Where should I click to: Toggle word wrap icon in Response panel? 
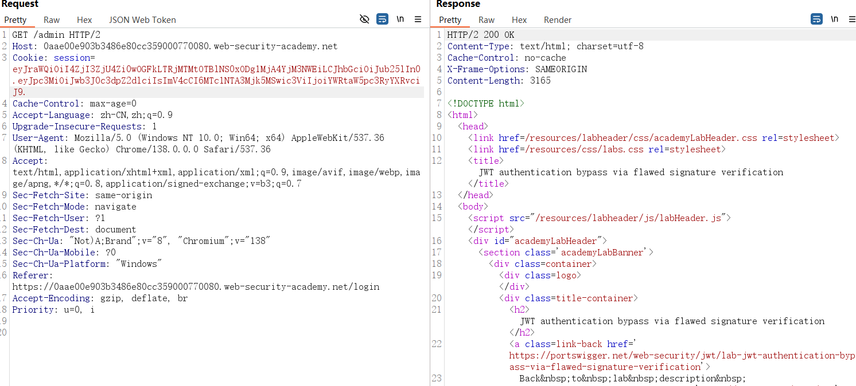point(816,19)
